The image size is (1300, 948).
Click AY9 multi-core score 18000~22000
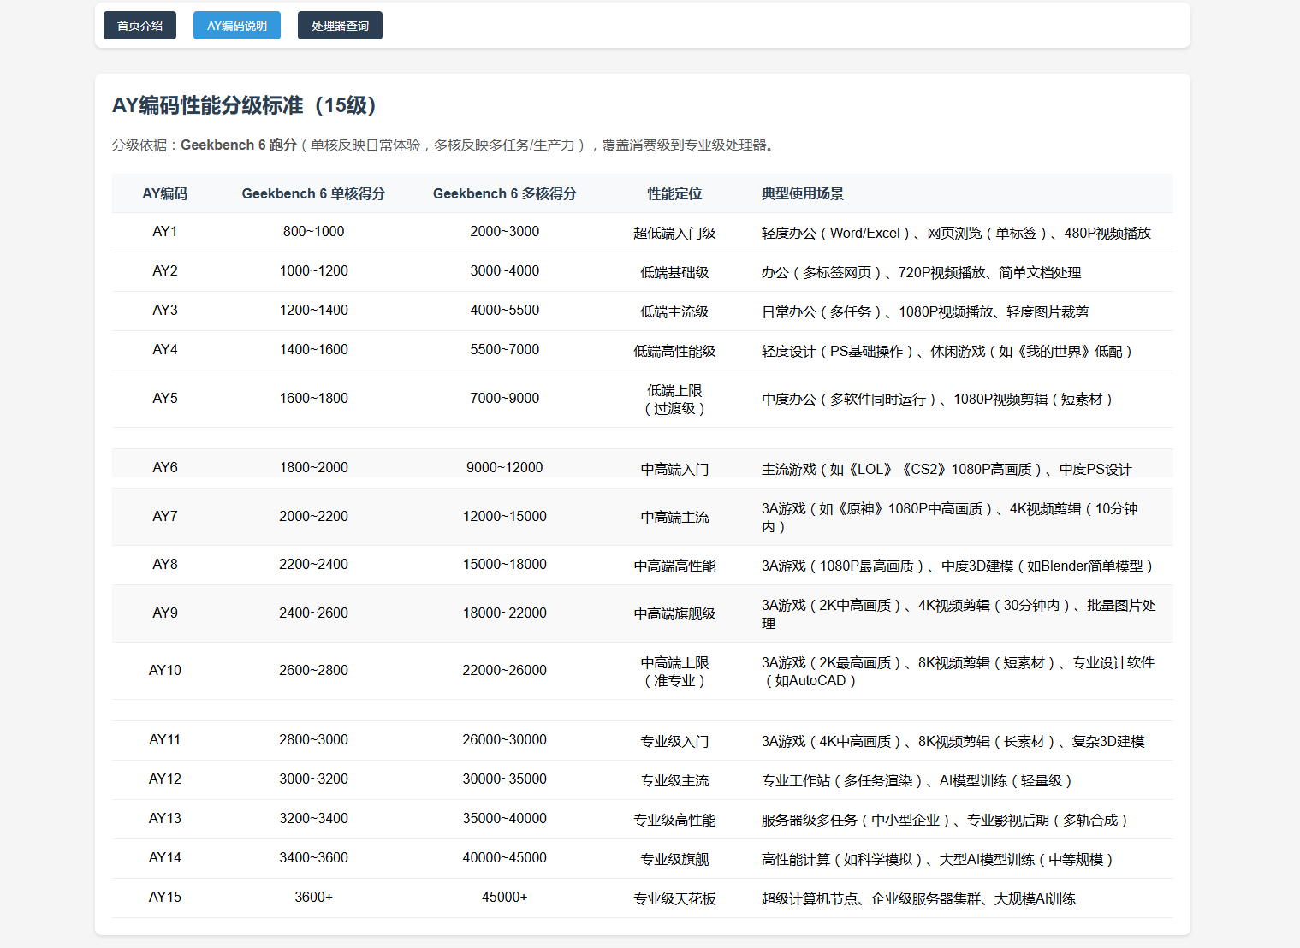pyautogui.click(x=504, y=613)
